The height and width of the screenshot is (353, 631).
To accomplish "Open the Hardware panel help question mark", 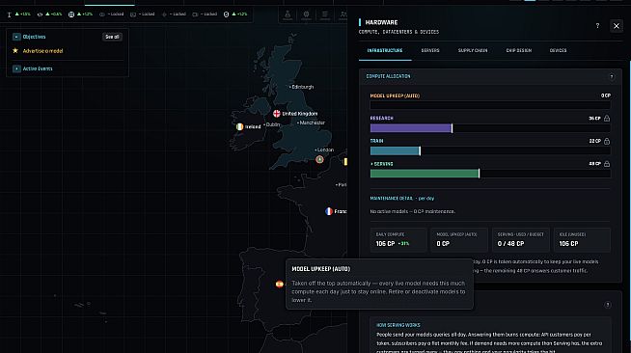I will coord(597,26).
